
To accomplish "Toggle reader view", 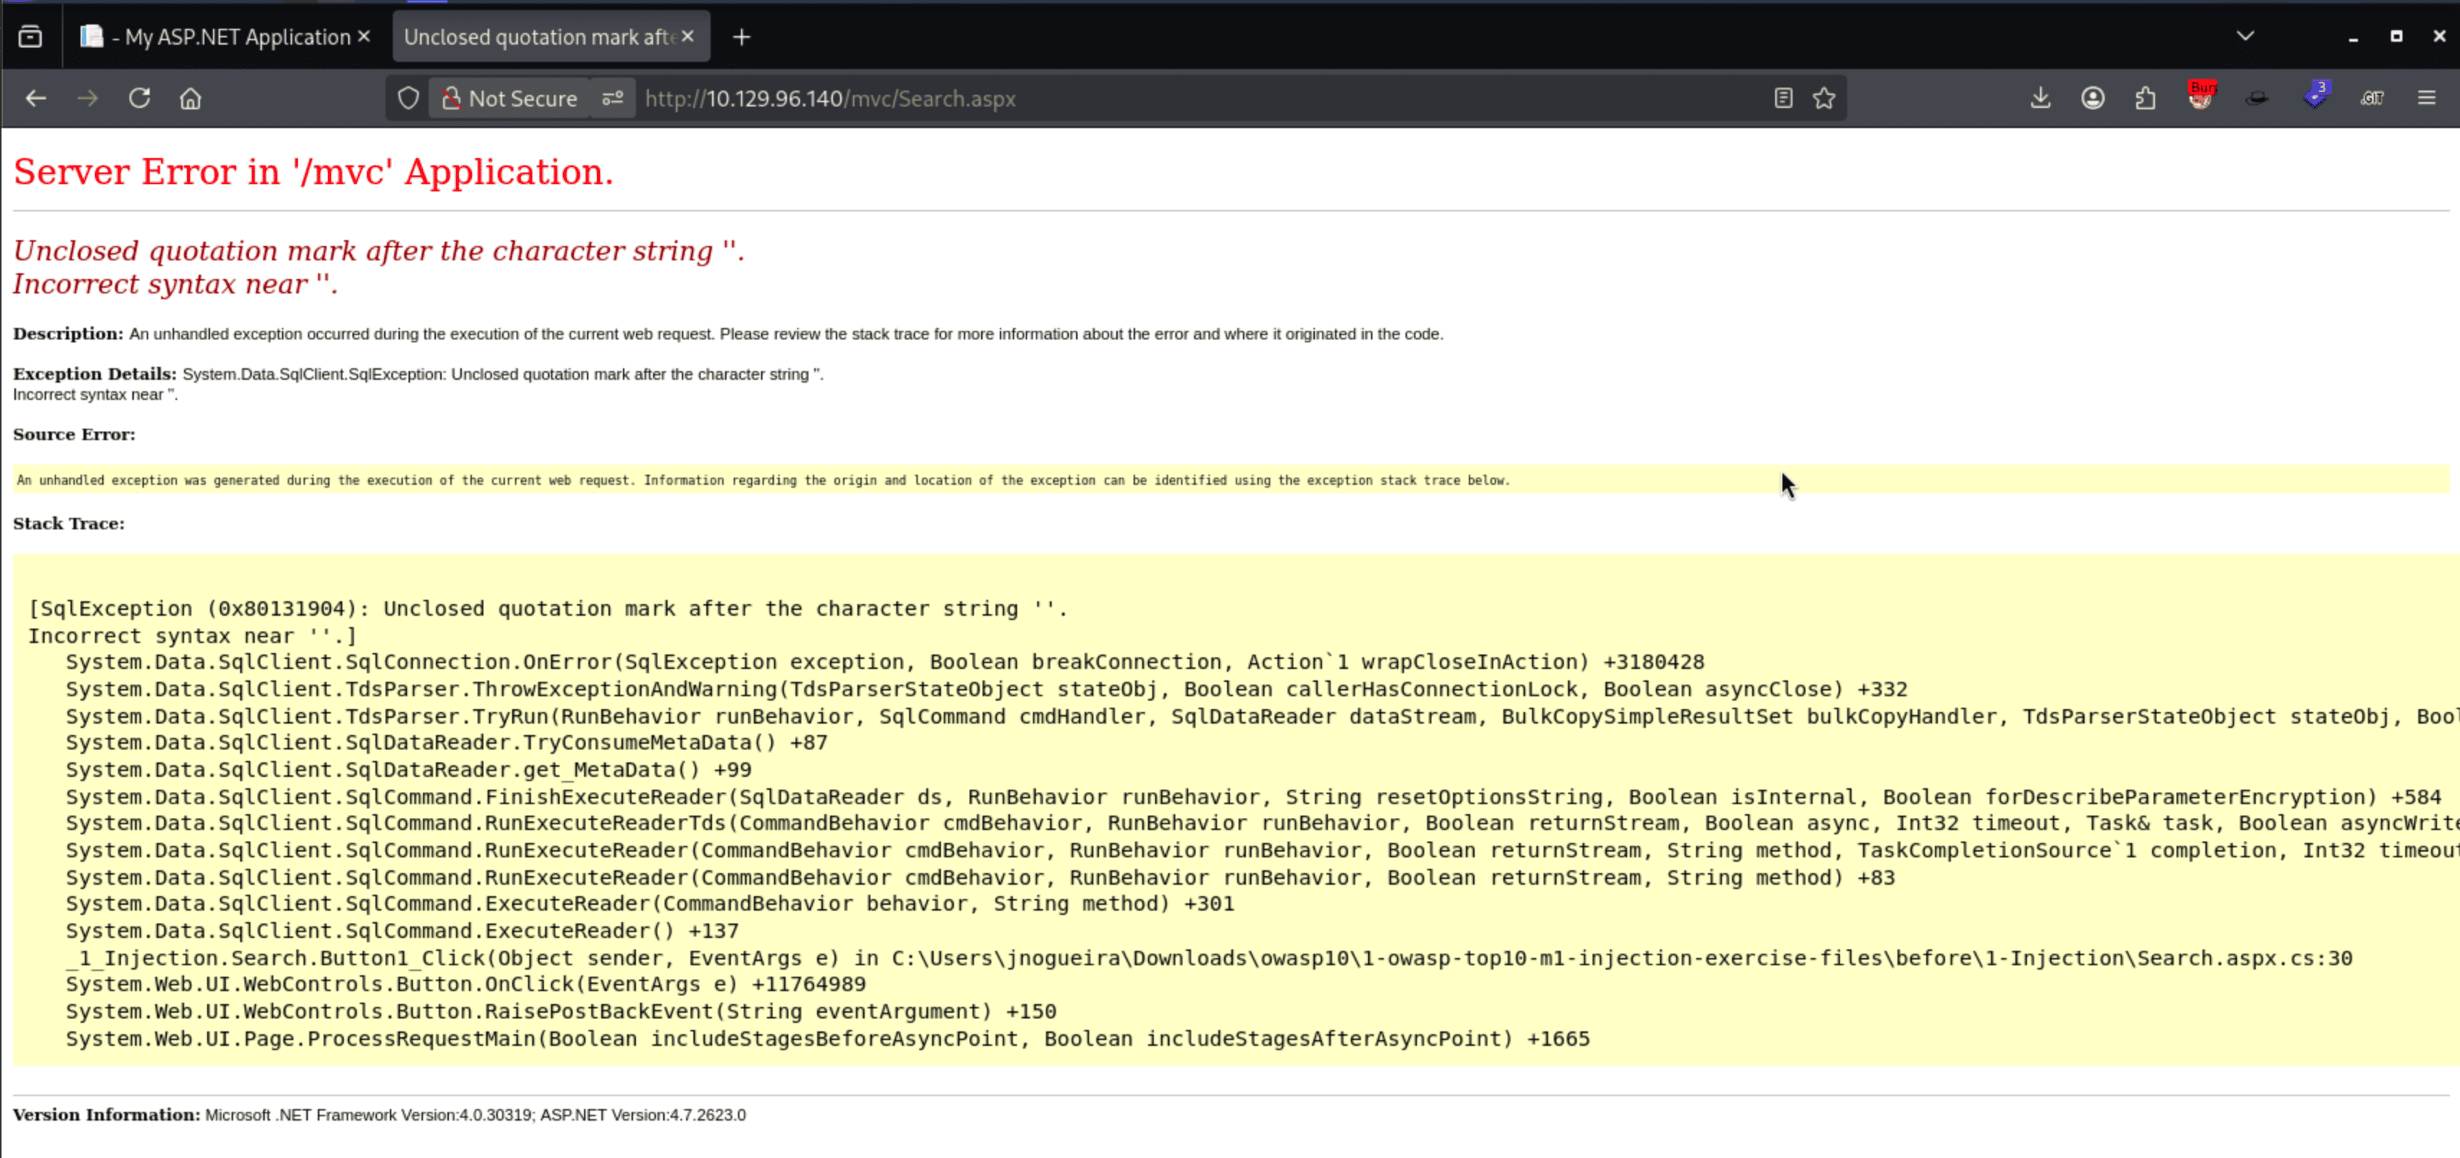I will 1783,99.
